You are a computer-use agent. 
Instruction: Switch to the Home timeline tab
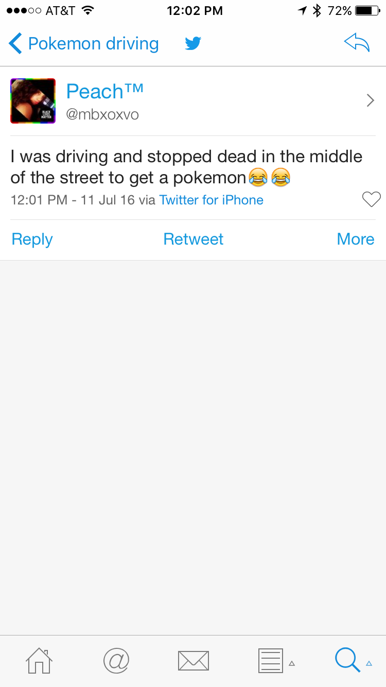(x=39, y=660)
